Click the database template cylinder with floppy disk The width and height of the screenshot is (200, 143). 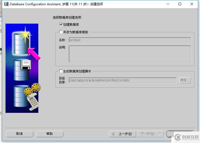[22, 70]
